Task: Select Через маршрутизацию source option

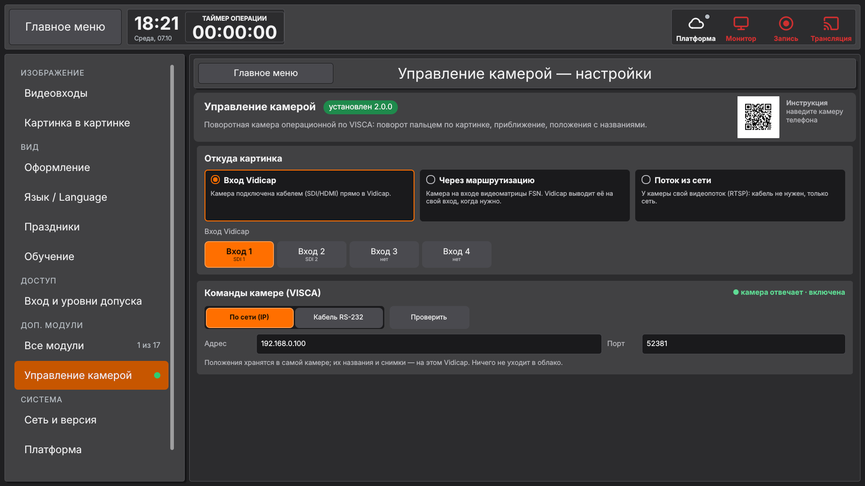Action: [x=524, y=195]
